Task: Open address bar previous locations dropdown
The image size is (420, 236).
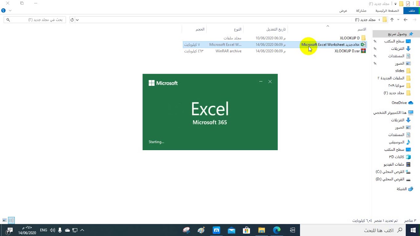Action: pyautogui.click(x=77, y=20)
